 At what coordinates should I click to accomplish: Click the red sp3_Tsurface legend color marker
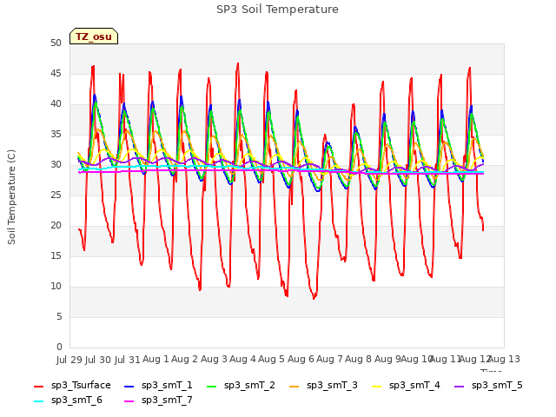38,386
